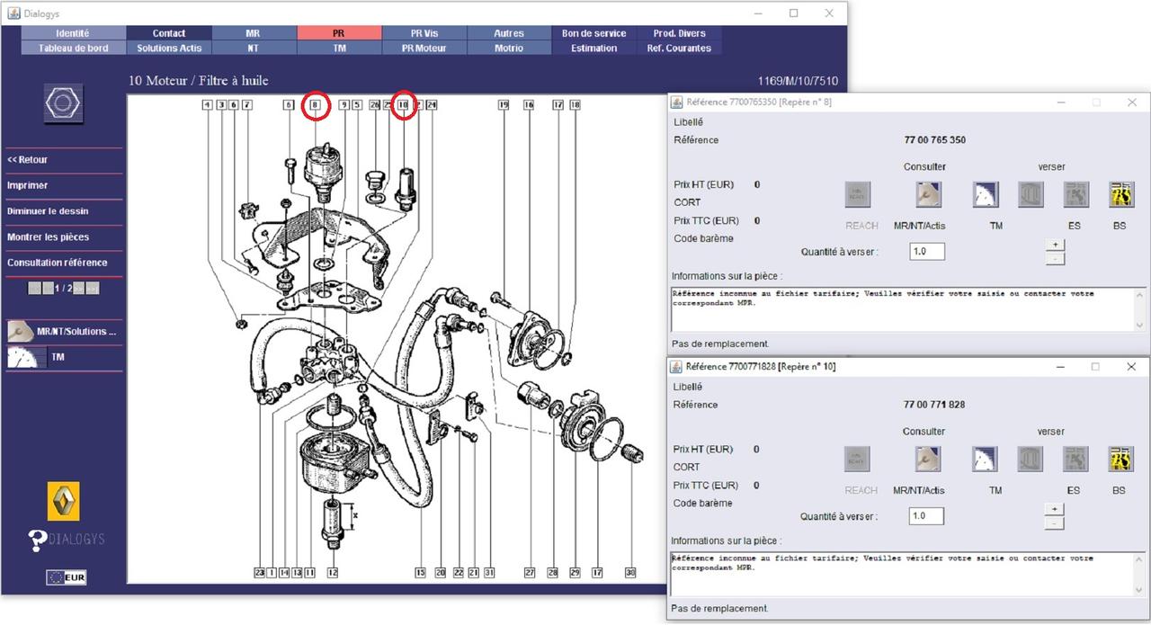Increase quantity with + in Repère n° 10 window

click(x=1056, y=509)
